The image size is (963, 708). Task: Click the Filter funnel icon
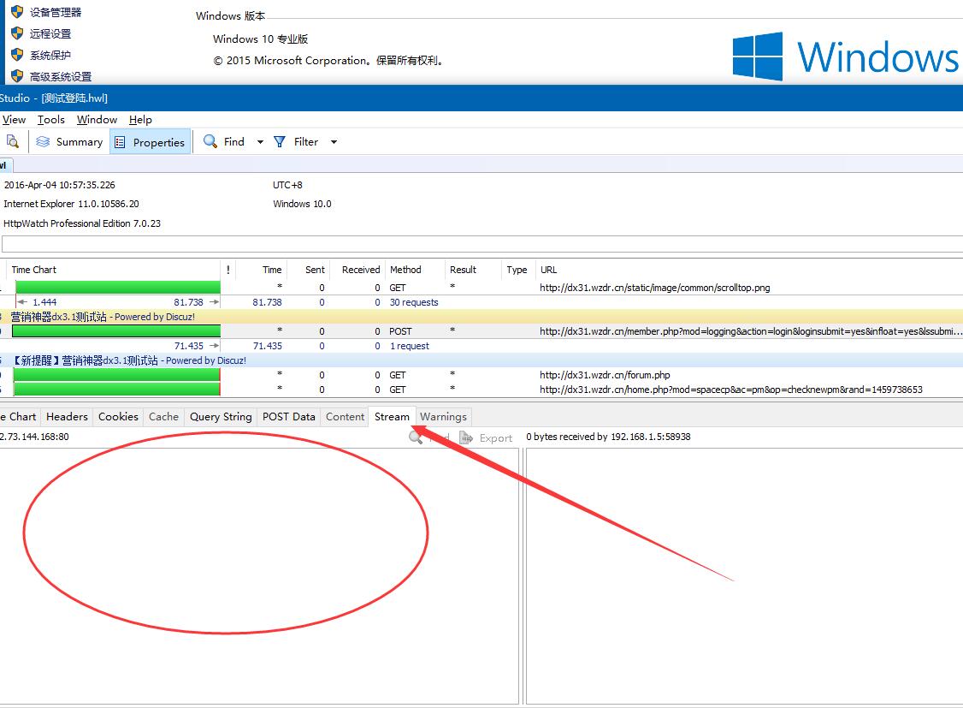(280, 142)
